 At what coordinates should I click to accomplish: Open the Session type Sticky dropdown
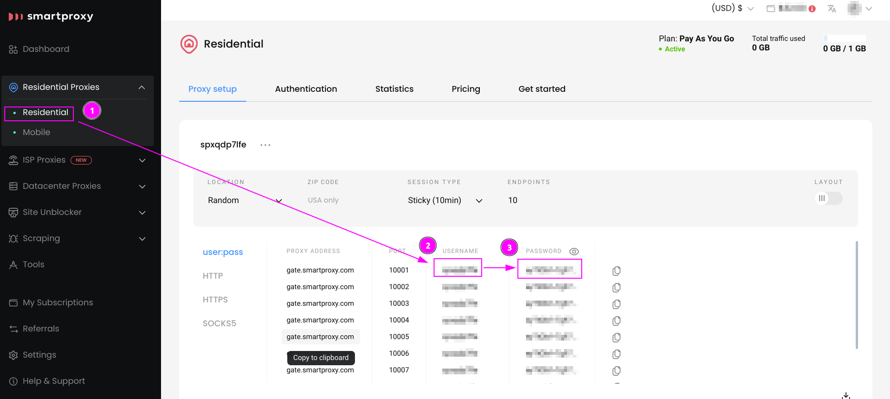[445, 201]
